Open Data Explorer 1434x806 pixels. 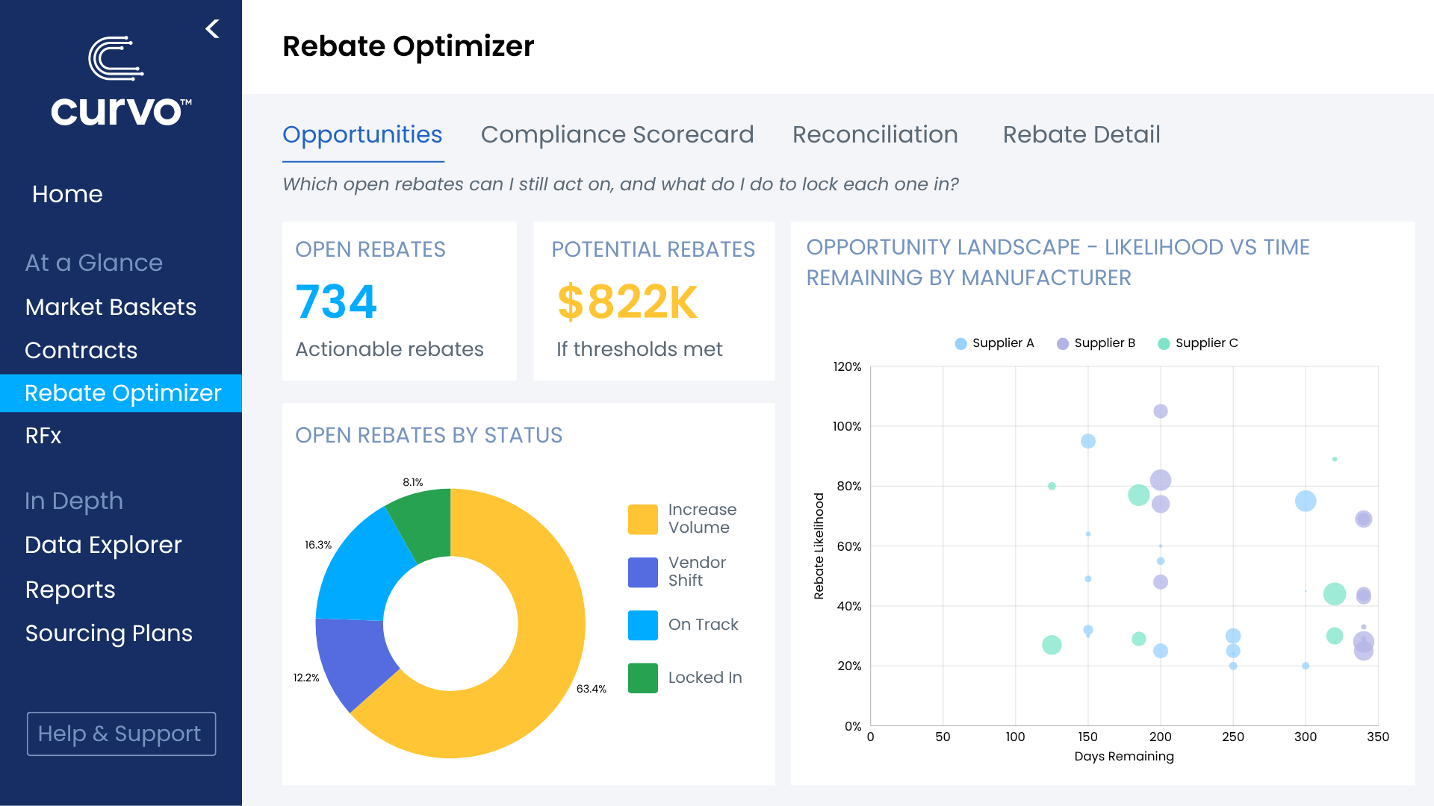click(x=103, y=545)
